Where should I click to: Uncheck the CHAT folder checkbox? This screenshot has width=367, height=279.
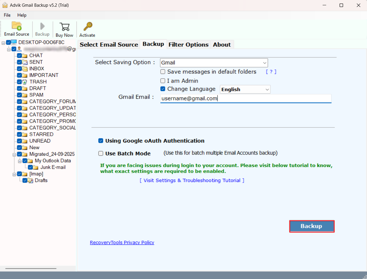coord(19,56)
